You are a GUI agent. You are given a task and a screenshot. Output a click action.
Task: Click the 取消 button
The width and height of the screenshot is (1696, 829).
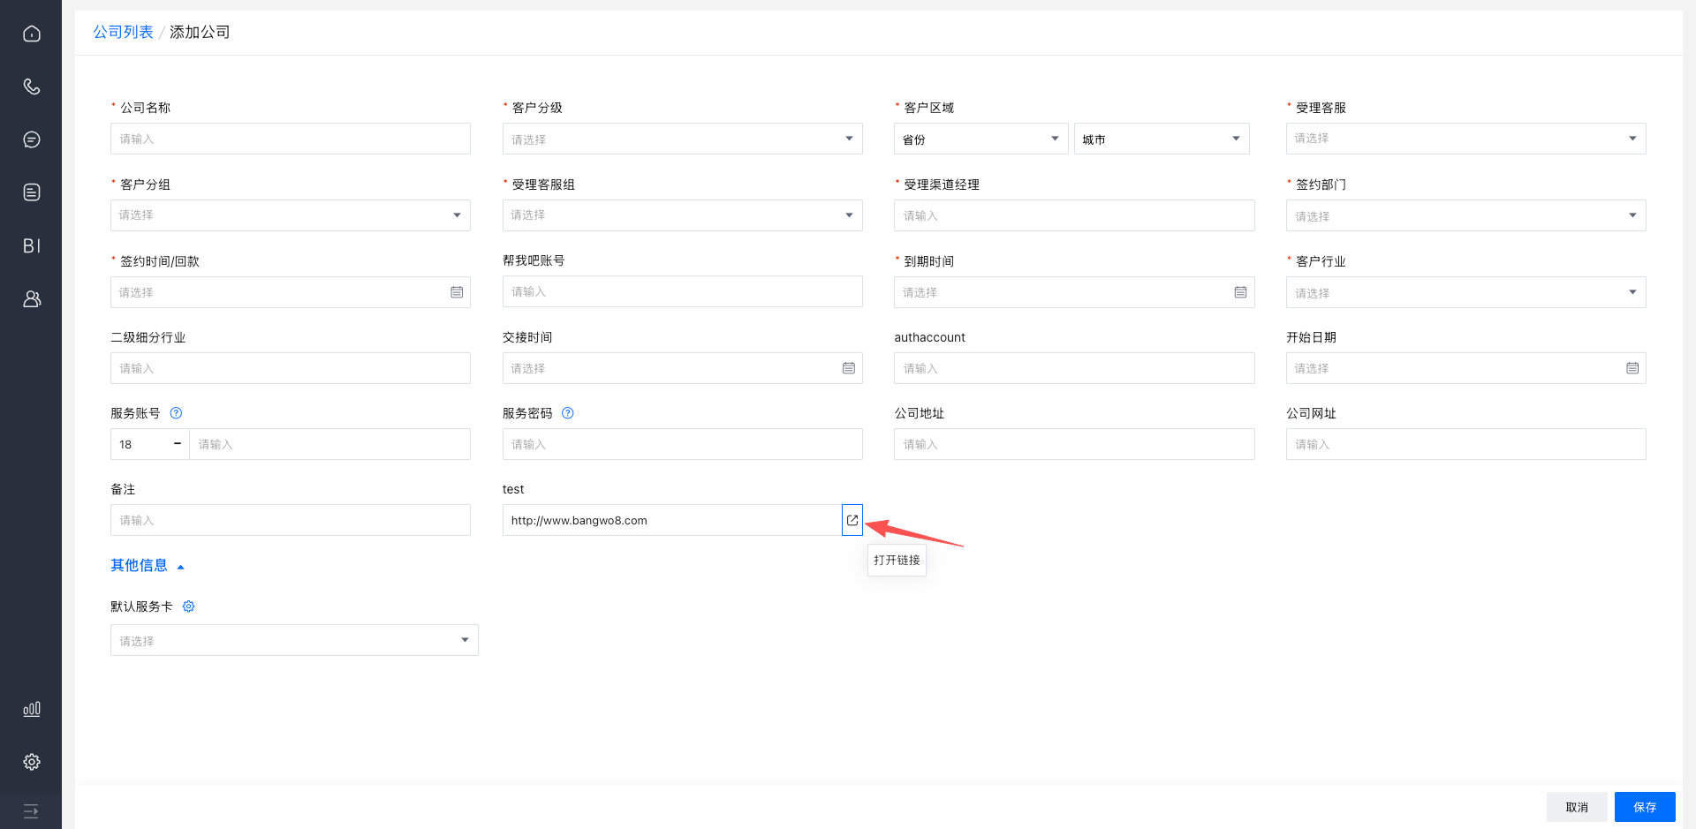pos(1577,807)
